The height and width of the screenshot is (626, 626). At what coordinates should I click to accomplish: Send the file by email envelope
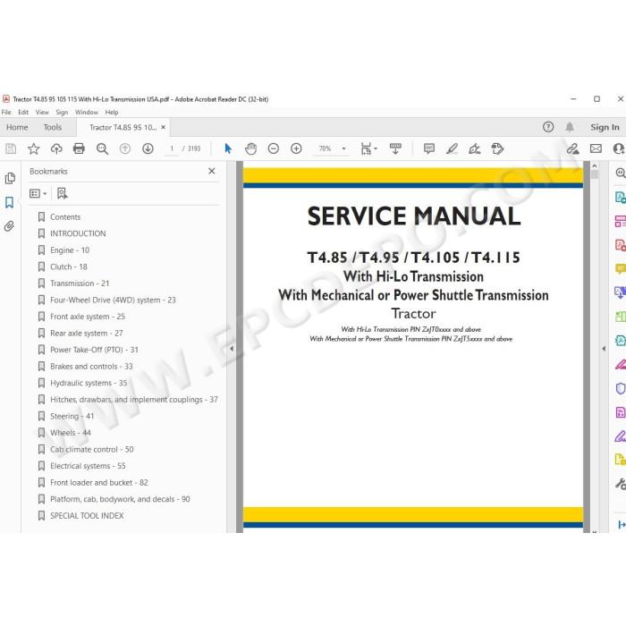[596, 149]
